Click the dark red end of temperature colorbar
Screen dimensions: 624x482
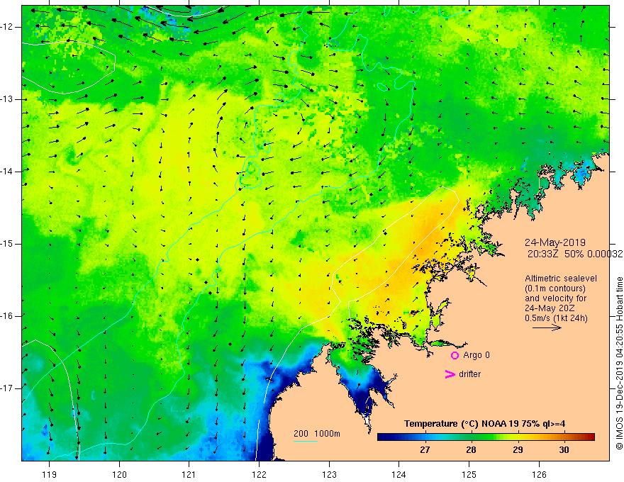click(x=589, y=437)
